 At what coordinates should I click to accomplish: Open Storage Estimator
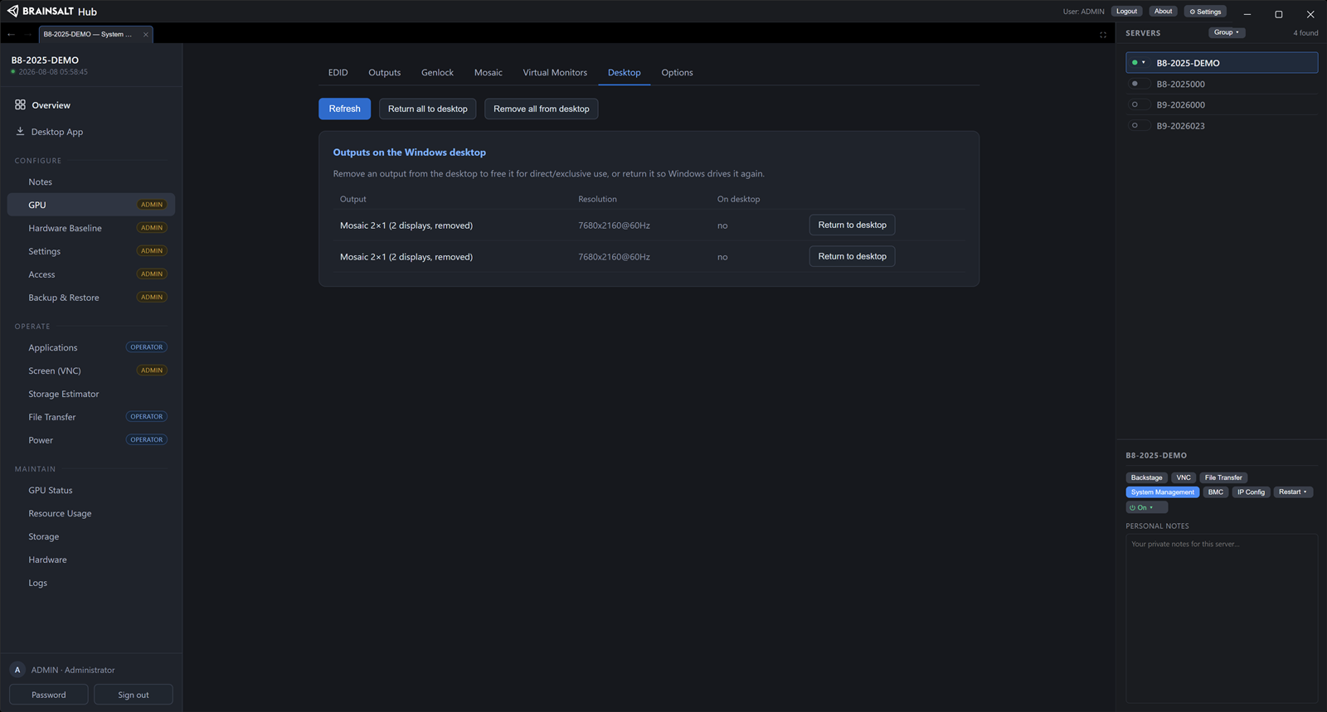coord(91,394)
